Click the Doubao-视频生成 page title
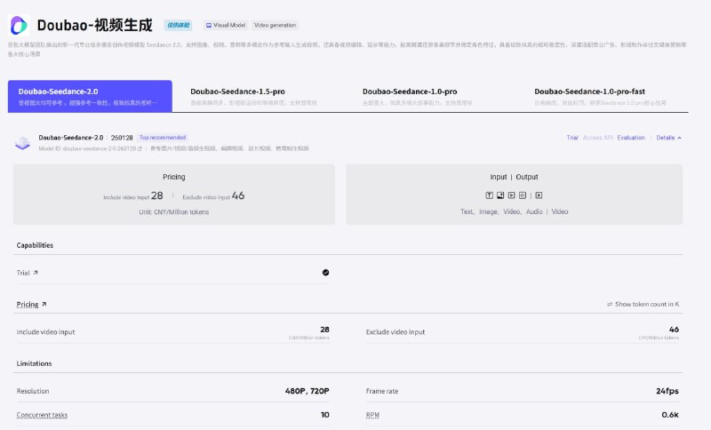711x430 pixels. [x=95, y=26]
